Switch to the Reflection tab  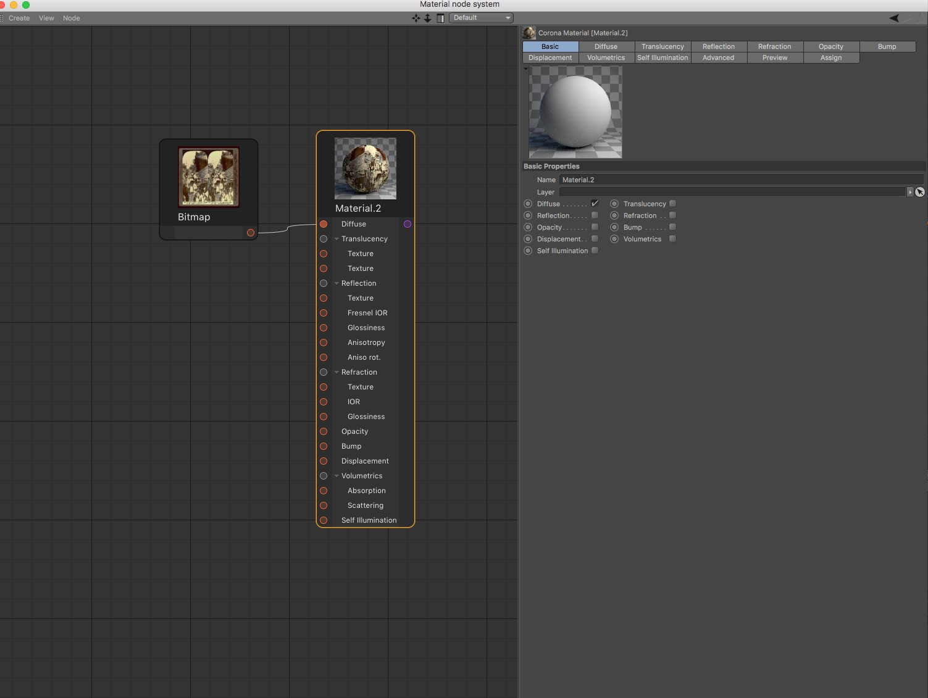click(x=719, y=46)
